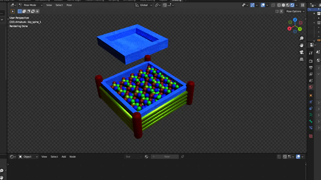This screenshot has width=321, height=180.
Task: Switch orthographic/perspective grid icon
Action: pos(301,59)
